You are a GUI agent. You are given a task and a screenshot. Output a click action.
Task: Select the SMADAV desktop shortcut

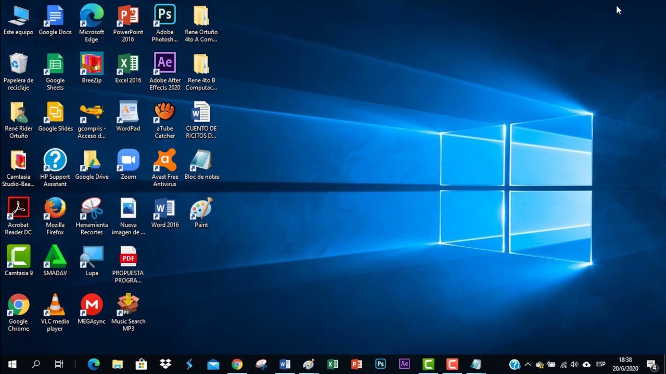click(55, 261)
